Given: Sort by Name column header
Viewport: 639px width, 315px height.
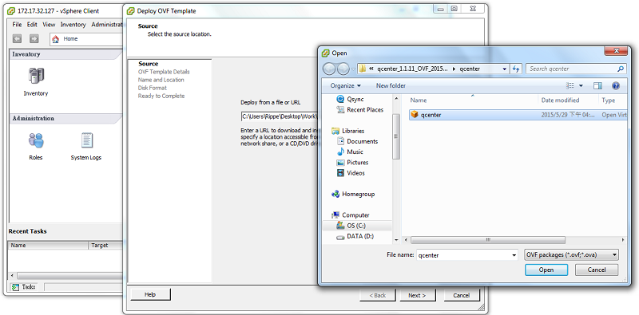Looking at the screenshot, I should [x=418, y=100].
